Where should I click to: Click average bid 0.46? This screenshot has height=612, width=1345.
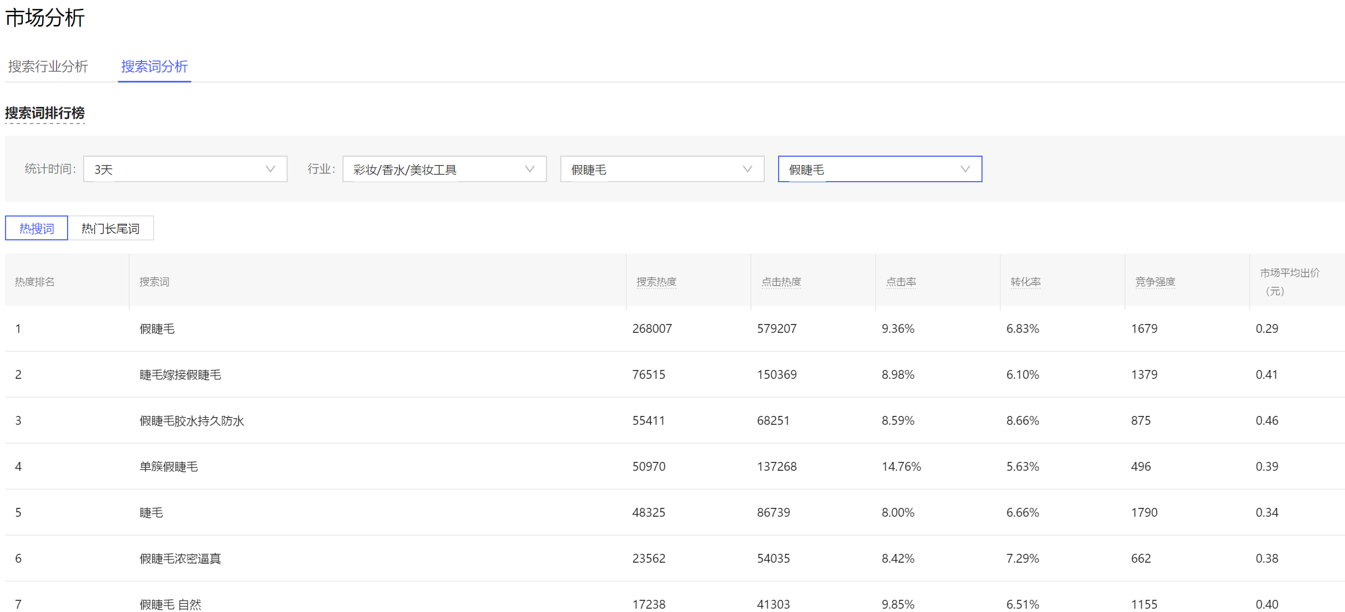pos(1267,421)
